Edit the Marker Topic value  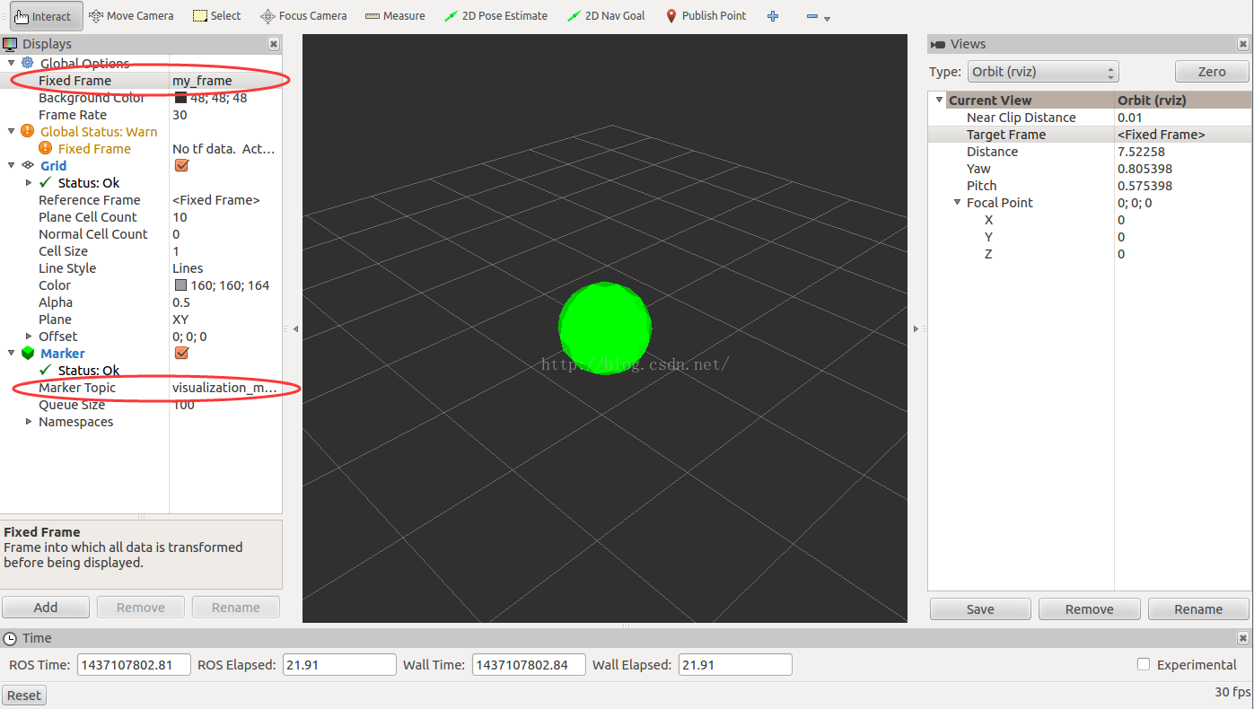[x=225, y=387]
